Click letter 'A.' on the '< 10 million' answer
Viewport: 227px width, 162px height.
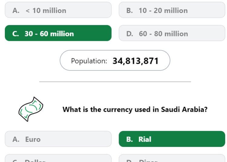click(16, 11)
